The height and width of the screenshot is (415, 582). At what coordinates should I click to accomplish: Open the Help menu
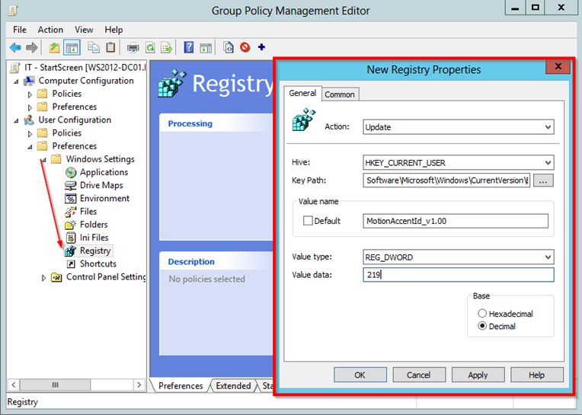pyautogui.click(x=114, y=30)
